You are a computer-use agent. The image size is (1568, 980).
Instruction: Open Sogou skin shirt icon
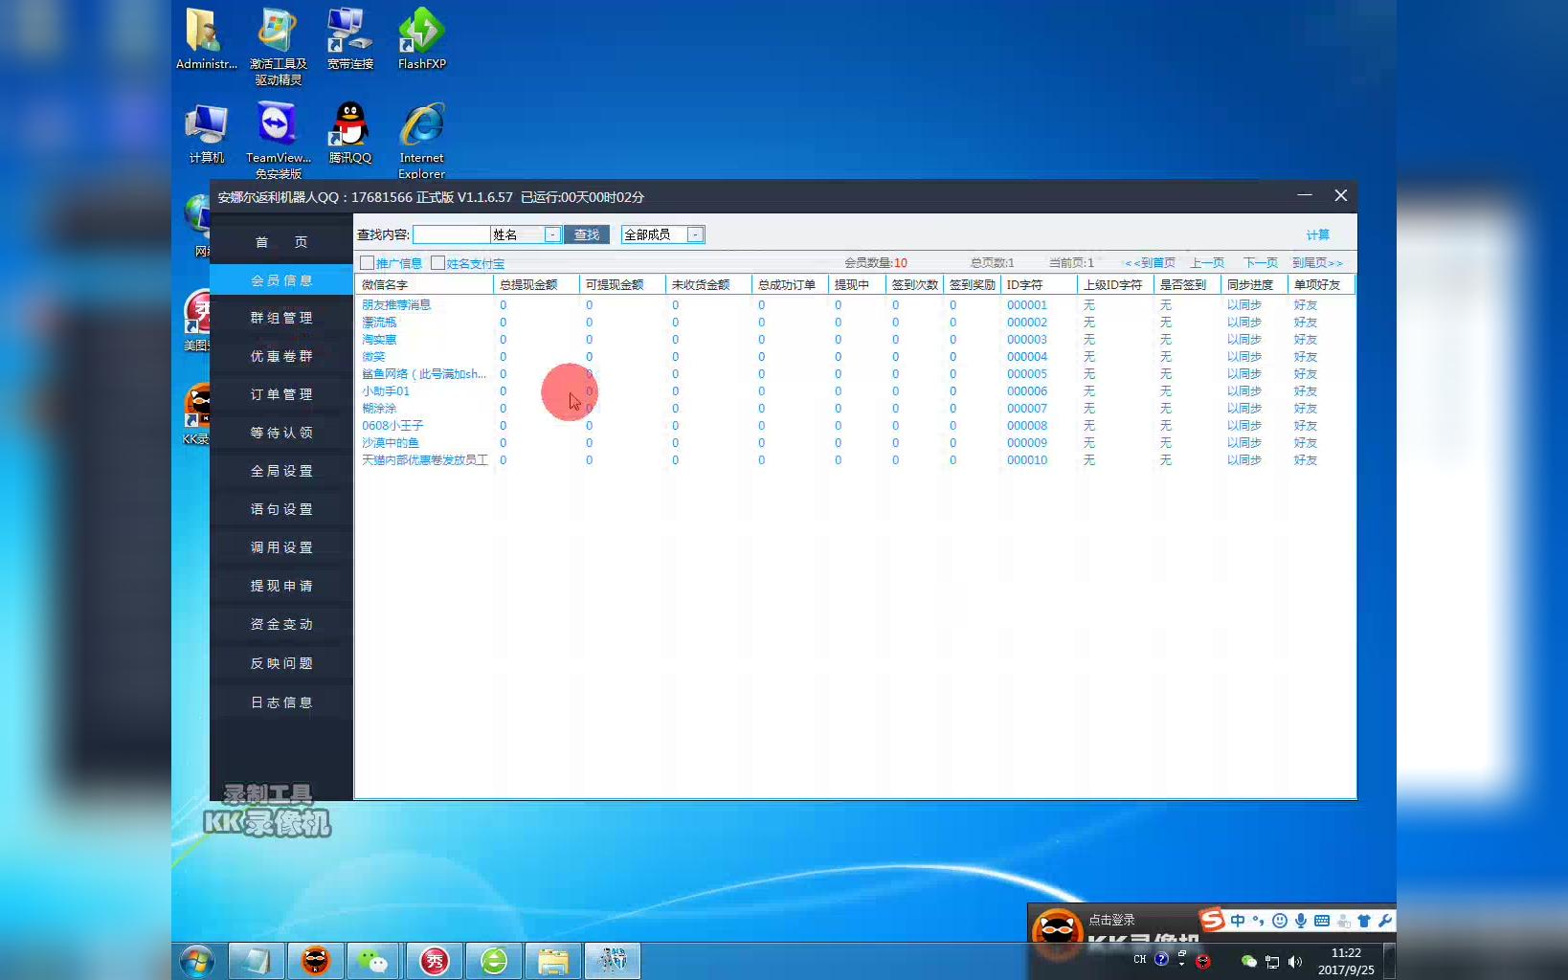pyautogui.click(x=1364, y=921)
